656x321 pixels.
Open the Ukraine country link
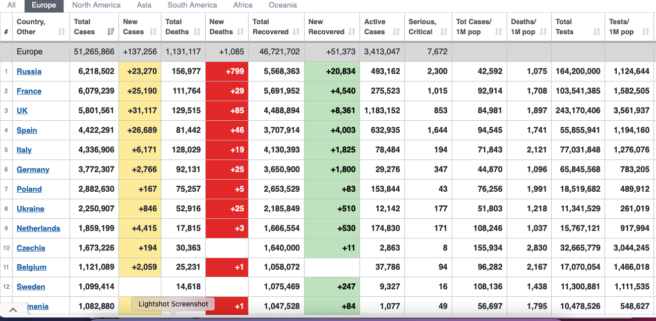tap(30, 209)
